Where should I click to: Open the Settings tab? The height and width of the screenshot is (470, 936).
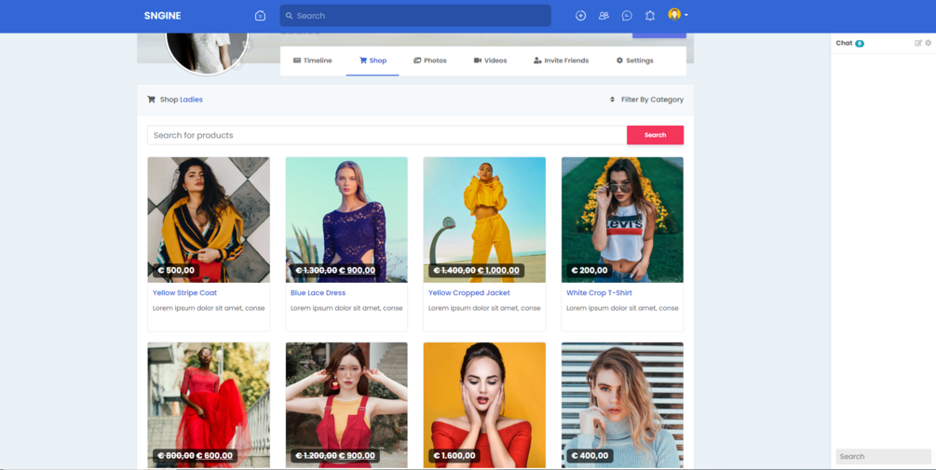634,60
